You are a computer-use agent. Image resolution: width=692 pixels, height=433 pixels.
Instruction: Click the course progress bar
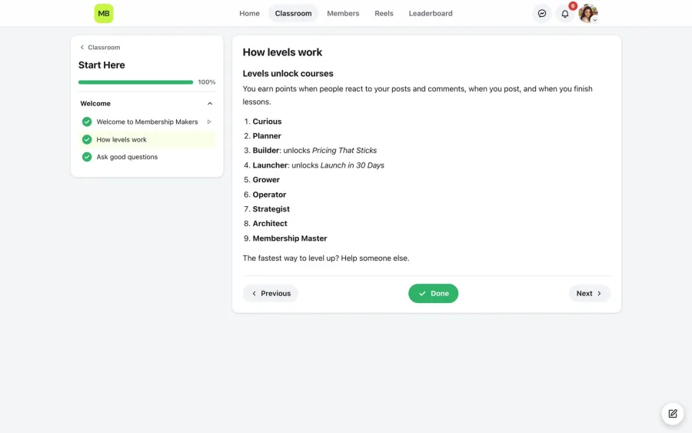tap(135, 82)
